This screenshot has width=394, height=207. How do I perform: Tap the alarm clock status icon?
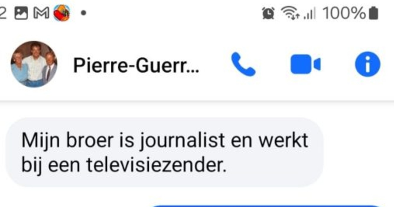click(268, 13)
